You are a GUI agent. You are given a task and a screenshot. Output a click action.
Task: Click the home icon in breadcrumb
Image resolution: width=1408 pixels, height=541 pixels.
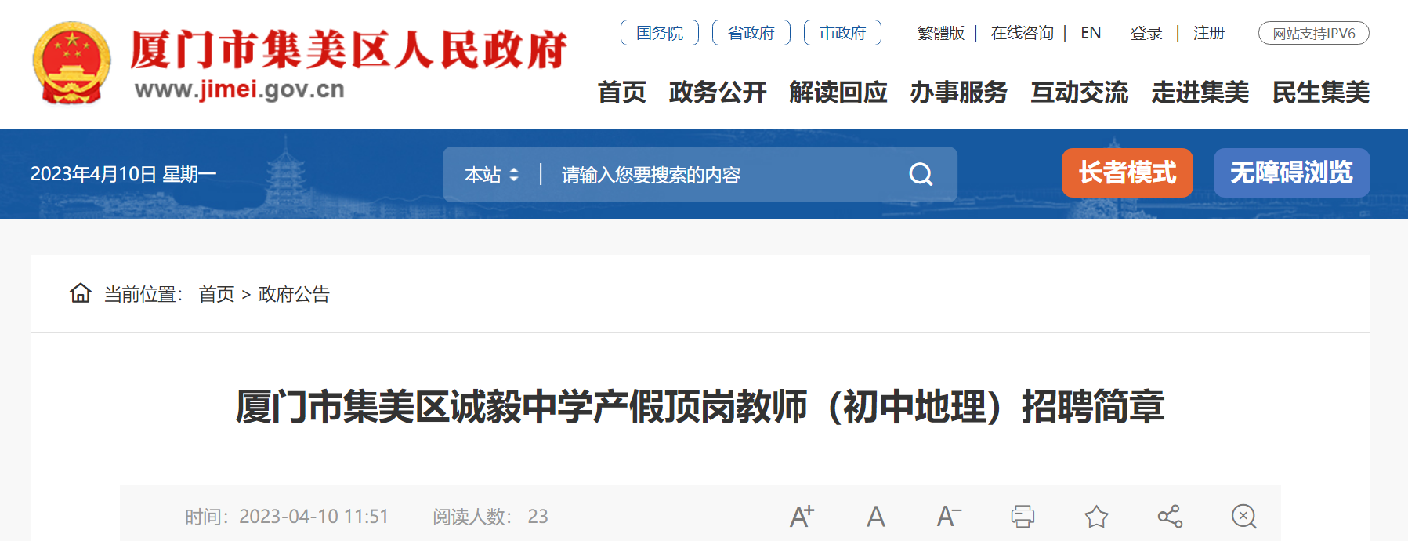coord(81,293)
